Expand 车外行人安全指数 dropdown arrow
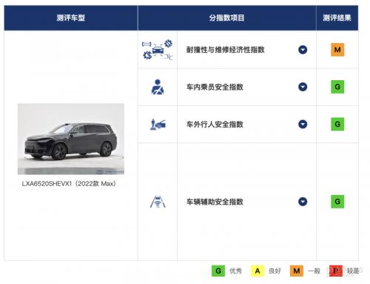 point(303,124)
